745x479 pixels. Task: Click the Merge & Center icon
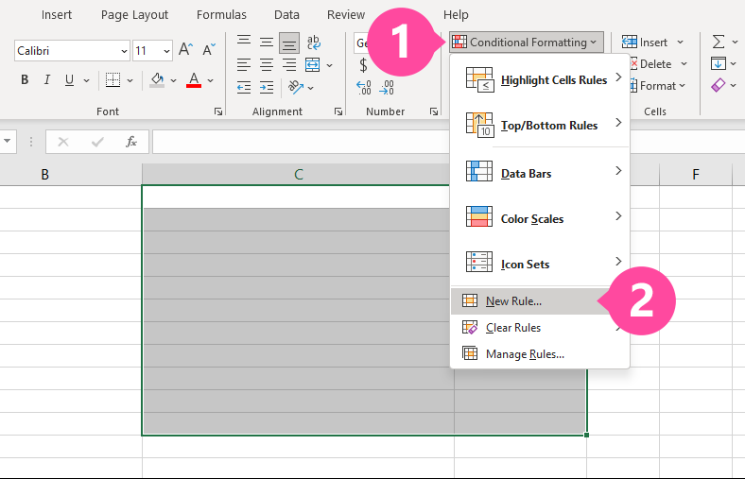[314, 65]
